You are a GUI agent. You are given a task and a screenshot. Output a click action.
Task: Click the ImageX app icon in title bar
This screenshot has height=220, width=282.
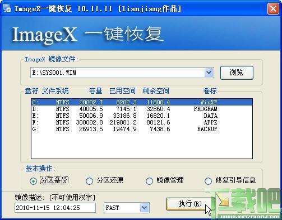[7, 8]
